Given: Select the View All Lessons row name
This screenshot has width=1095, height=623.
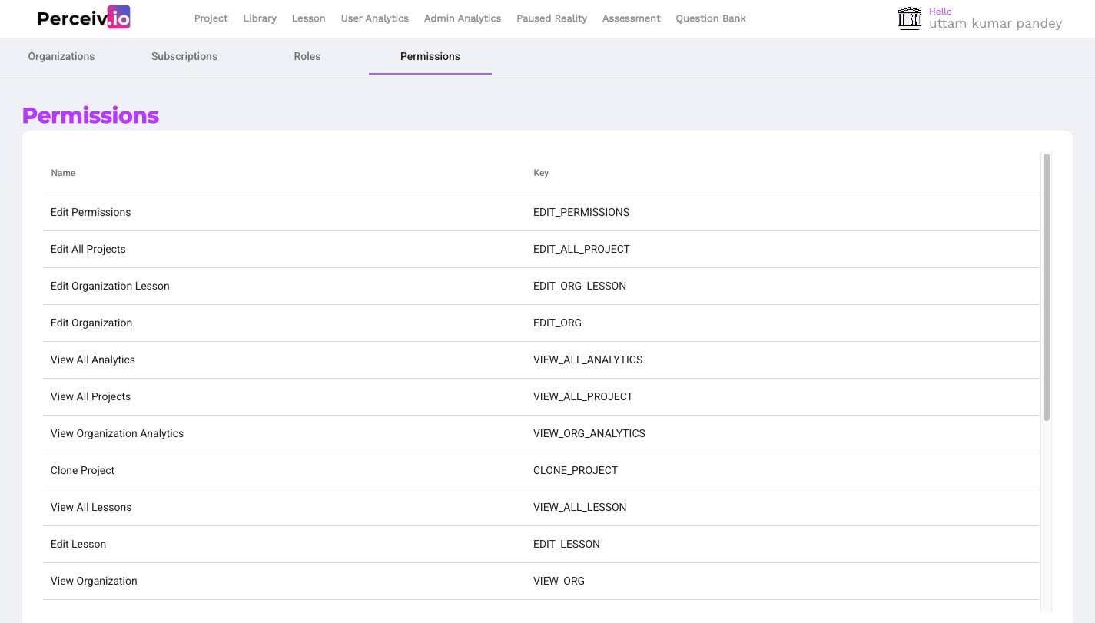Looking at the screenshot, I should [x=91, y=507].
